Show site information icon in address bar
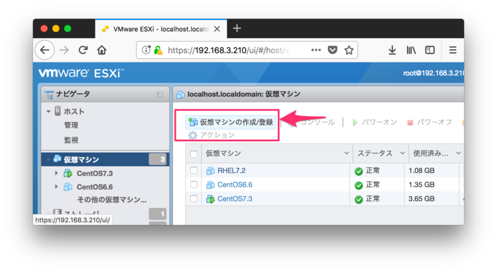 (146, 50)
